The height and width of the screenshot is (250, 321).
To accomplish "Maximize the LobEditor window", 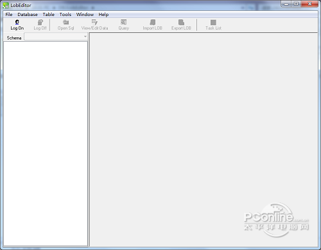I will pos(296,4).
